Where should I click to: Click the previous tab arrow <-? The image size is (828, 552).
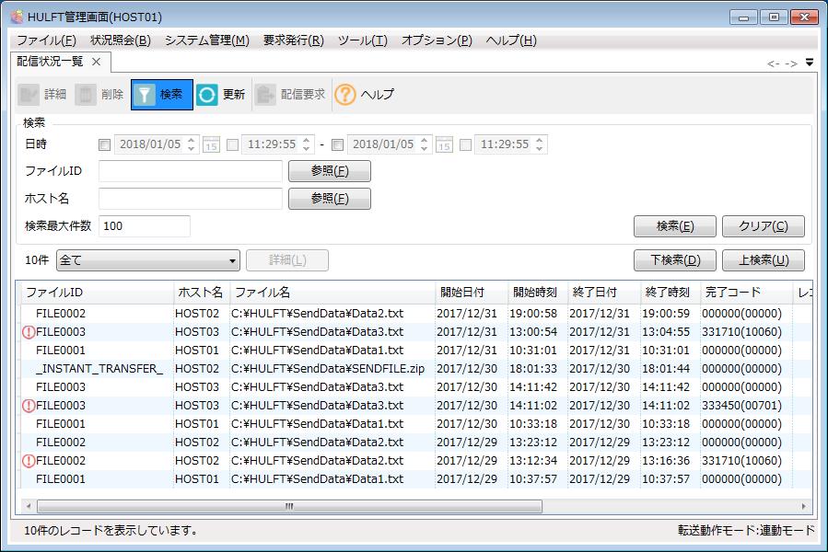(x=773, y=63)
